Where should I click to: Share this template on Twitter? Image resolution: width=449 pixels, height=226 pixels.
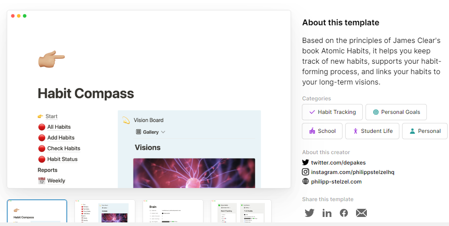pyautogui.click(x=309, y=213)
